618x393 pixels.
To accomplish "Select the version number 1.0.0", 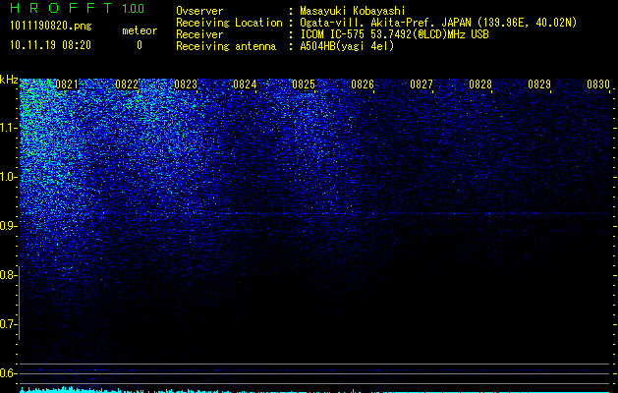I will coord(133,8).
